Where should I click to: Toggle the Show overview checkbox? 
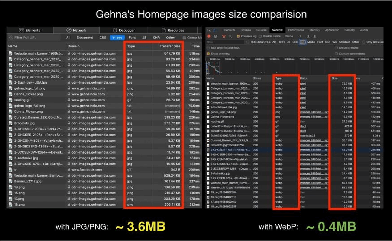(208, 54)
